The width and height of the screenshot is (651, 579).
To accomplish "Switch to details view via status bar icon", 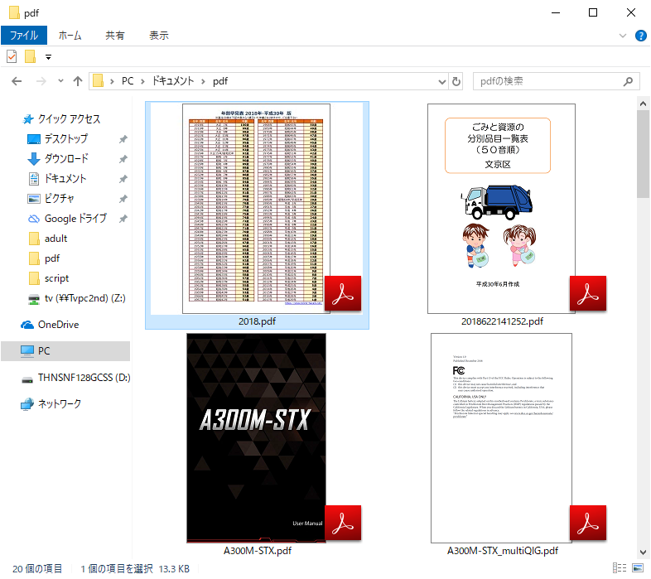I will [620, 567].
